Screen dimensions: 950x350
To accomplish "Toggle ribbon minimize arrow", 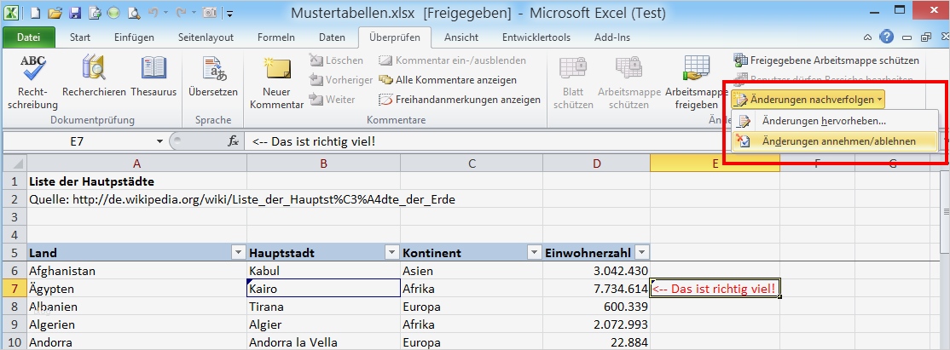I will [x=867, y=37].
